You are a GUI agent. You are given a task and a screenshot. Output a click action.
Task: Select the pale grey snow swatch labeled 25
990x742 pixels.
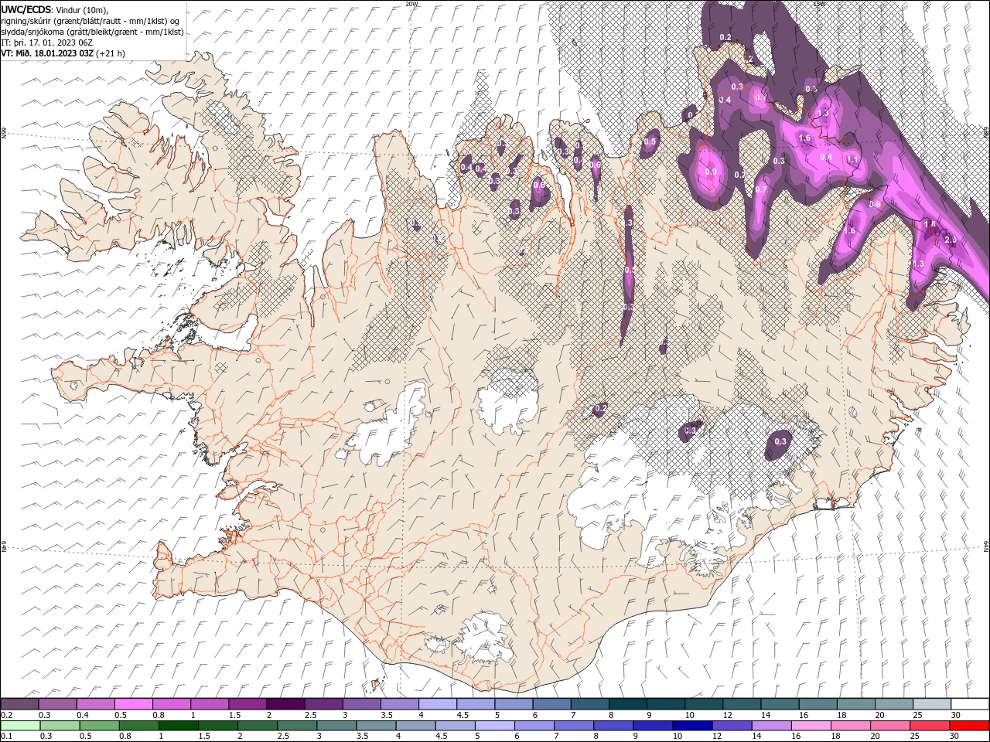[x=932, y=704]
